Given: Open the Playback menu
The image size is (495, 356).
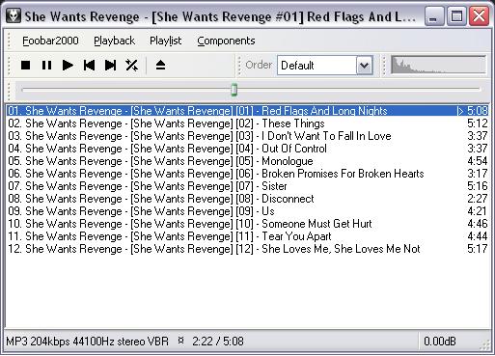Looking at the screenshot, I should [114, 41].
